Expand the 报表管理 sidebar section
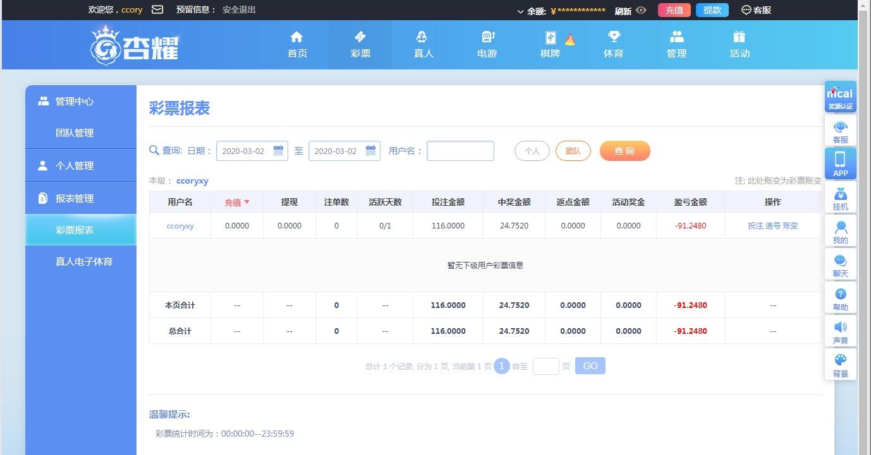This screenshot has width=871, height=455. point(81,198)
